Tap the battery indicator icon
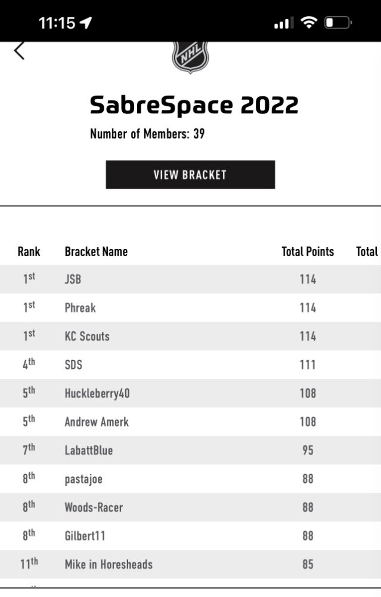Image resolution: width=381 pixels, height=597 pixels. tap(337, 23)
